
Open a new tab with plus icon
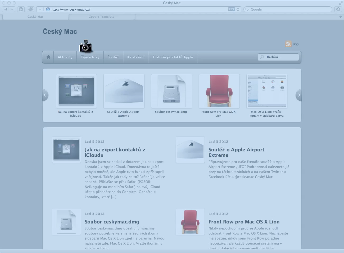pos(340,17)
